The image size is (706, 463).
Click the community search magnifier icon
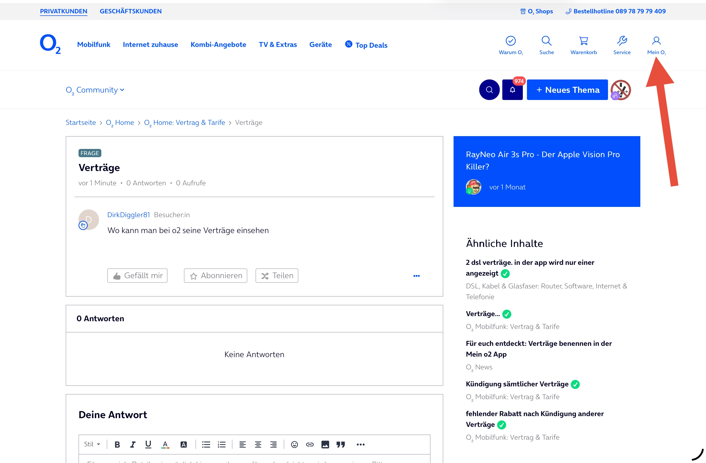tap(489, 90)
